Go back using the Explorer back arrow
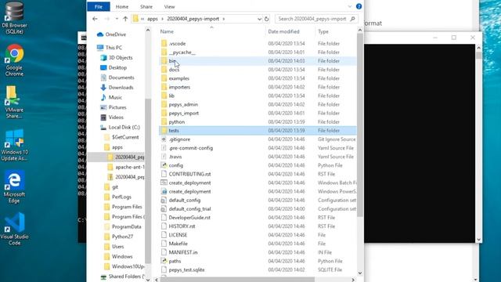Viewport: 501px width, 282px height. [95, 19]
